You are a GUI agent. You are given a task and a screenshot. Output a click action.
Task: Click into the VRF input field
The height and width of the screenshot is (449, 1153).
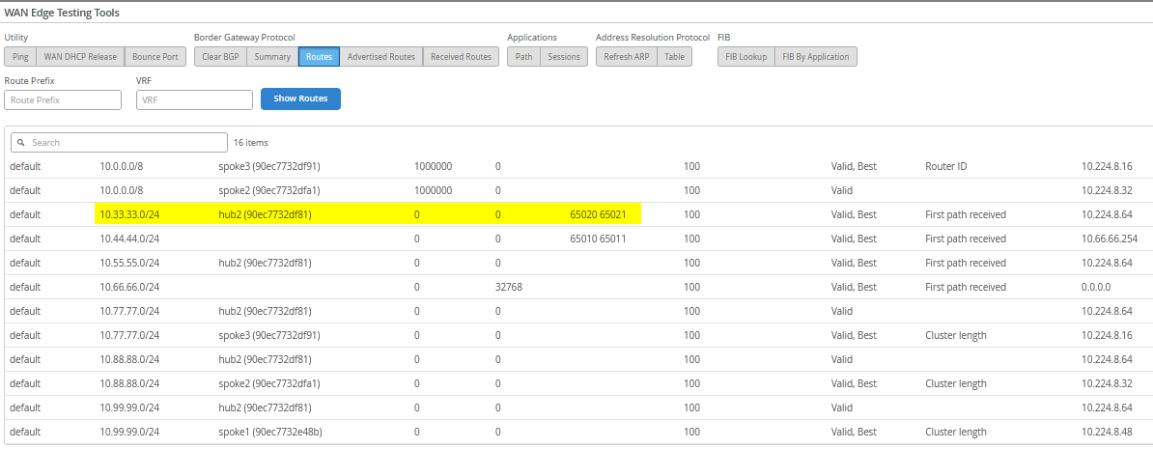point(194,99)
